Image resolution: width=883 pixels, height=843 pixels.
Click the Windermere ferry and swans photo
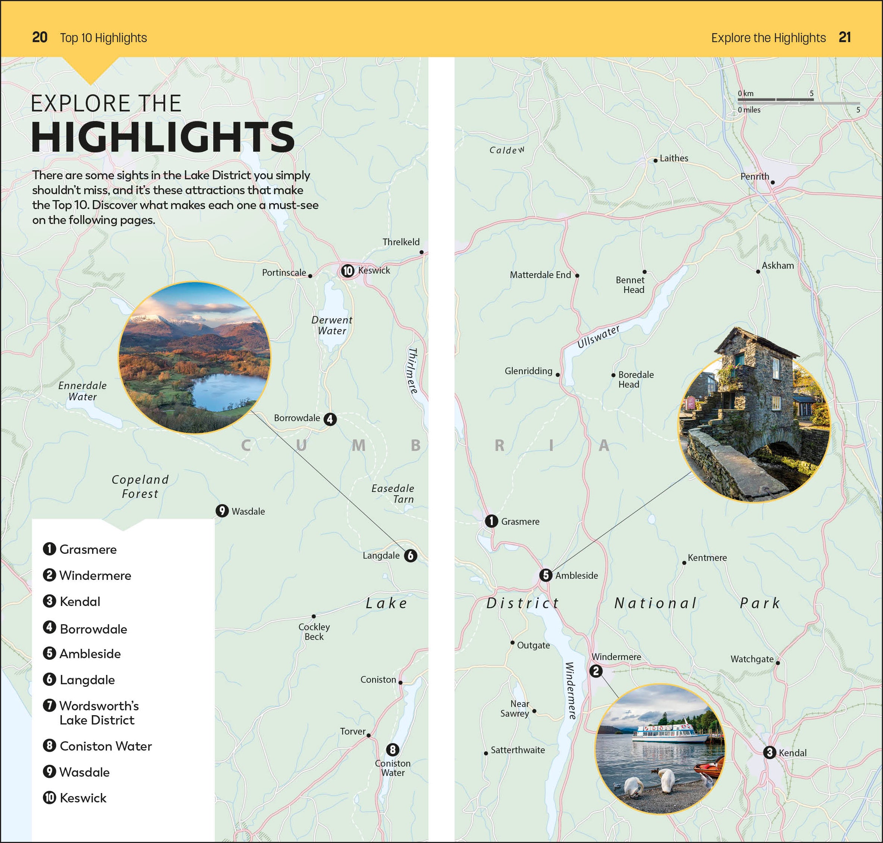point(660,749)
